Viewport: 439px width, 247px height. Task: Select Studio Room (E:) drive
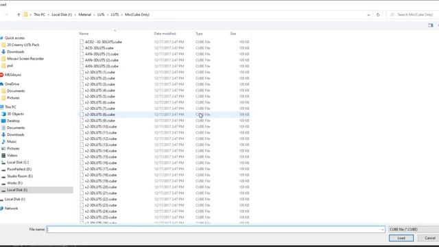click(20, 176)
